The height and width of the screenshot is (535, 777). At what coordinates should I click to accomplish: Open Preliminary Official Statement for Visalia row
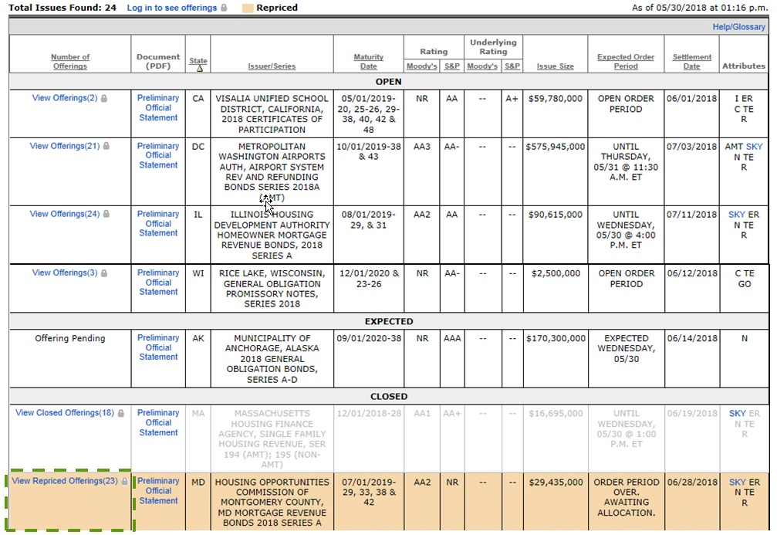click(158, 108)
